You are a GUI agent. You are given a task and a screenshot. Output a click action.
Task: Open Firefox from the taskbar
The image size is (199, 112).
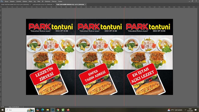click(68, 110)
